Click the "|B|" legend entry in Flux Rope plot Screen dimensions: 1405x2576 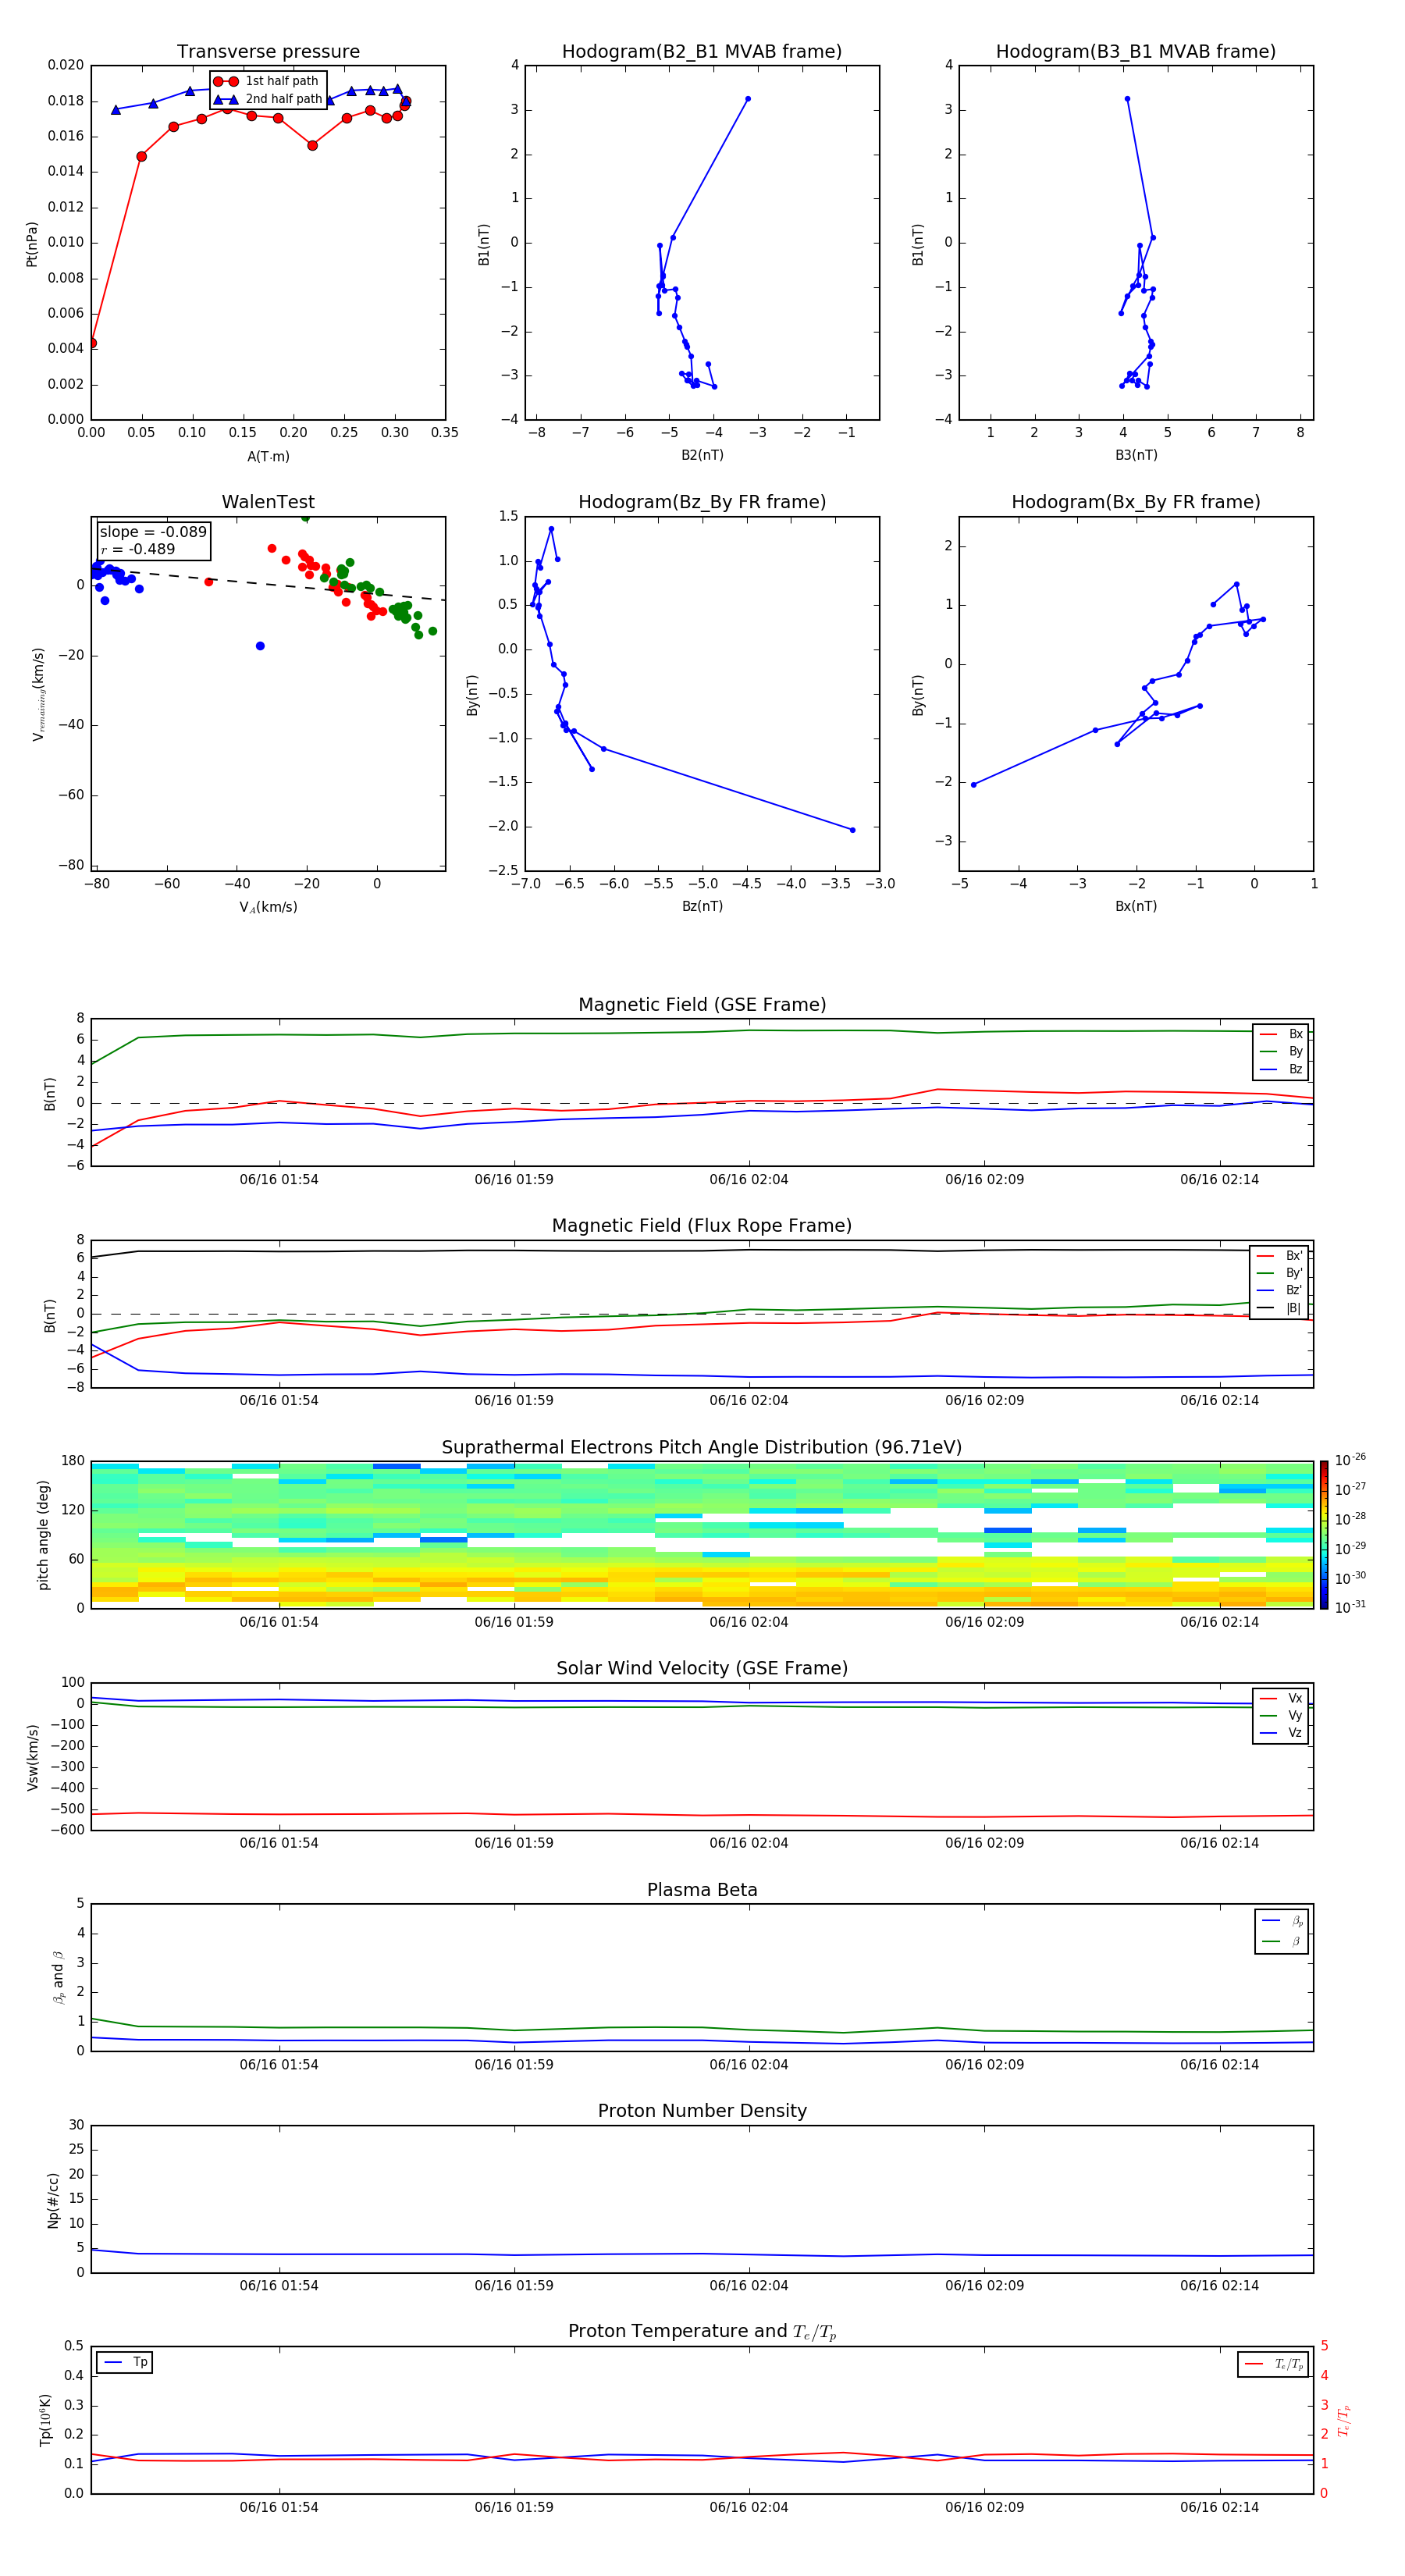1280,1308
